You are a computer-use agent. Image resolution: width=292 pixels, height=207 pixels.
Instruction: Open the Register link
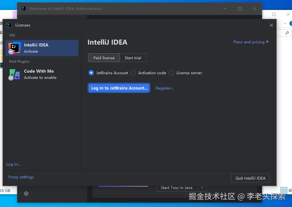(x=165, y=88)
